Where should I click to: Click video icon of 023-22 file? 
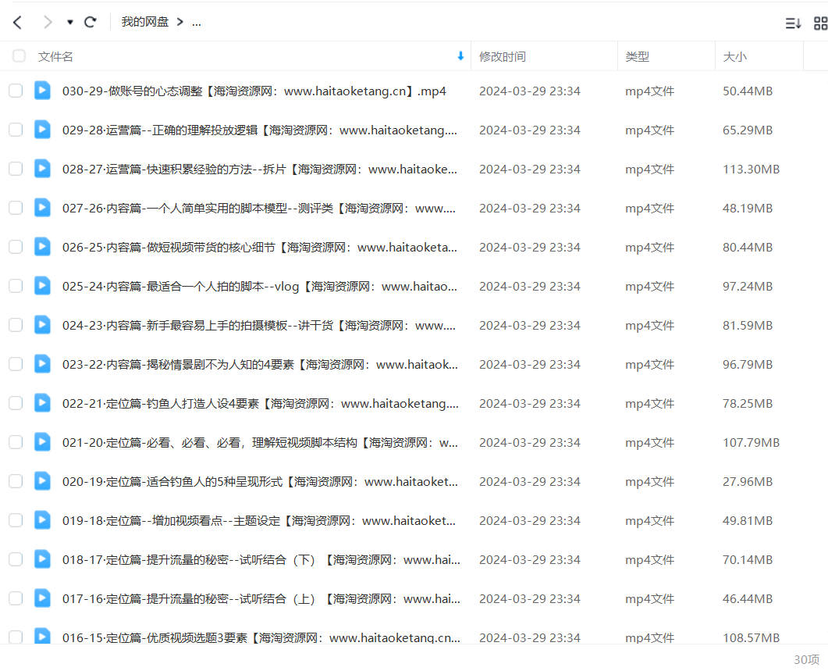point(42,364)
